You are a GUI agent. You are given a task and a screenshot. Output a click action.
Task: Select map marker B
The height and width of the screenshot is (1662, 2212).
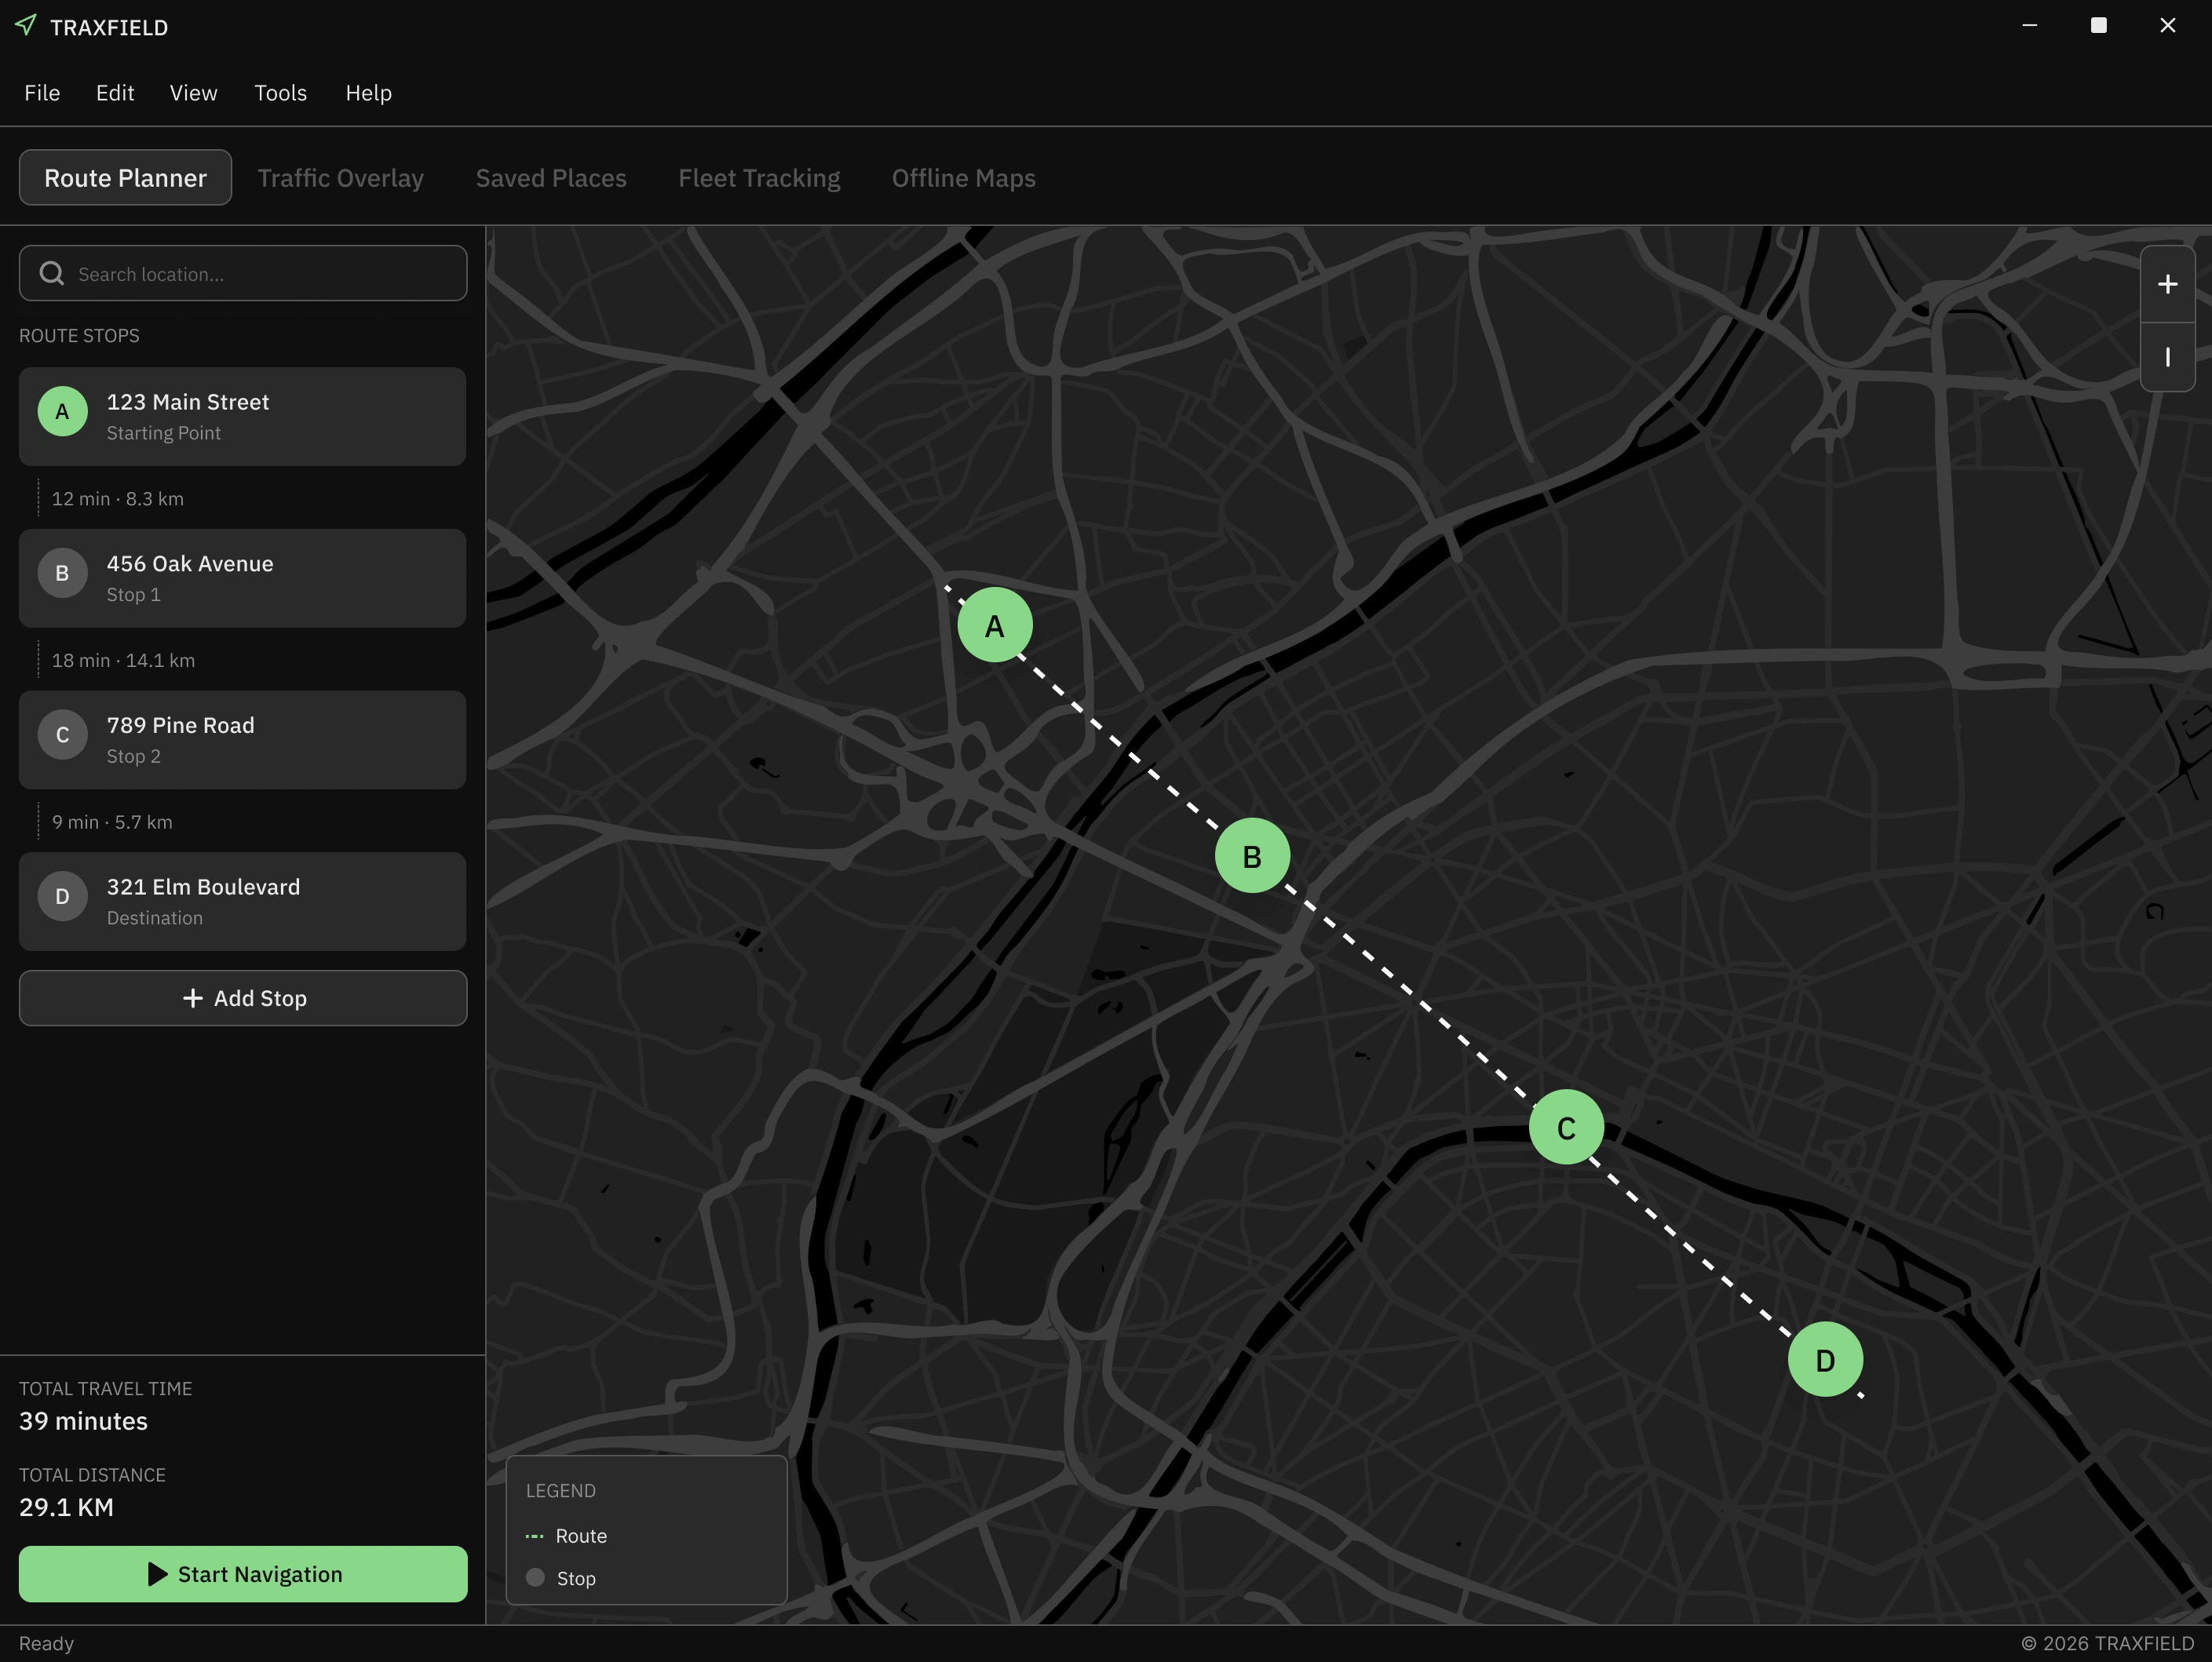click(x=1251, y=856)
